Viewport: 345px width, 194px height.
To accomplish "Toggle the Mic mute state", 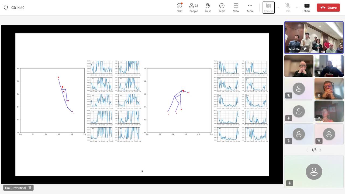I will pyautogui.click(x=288, y=8).
